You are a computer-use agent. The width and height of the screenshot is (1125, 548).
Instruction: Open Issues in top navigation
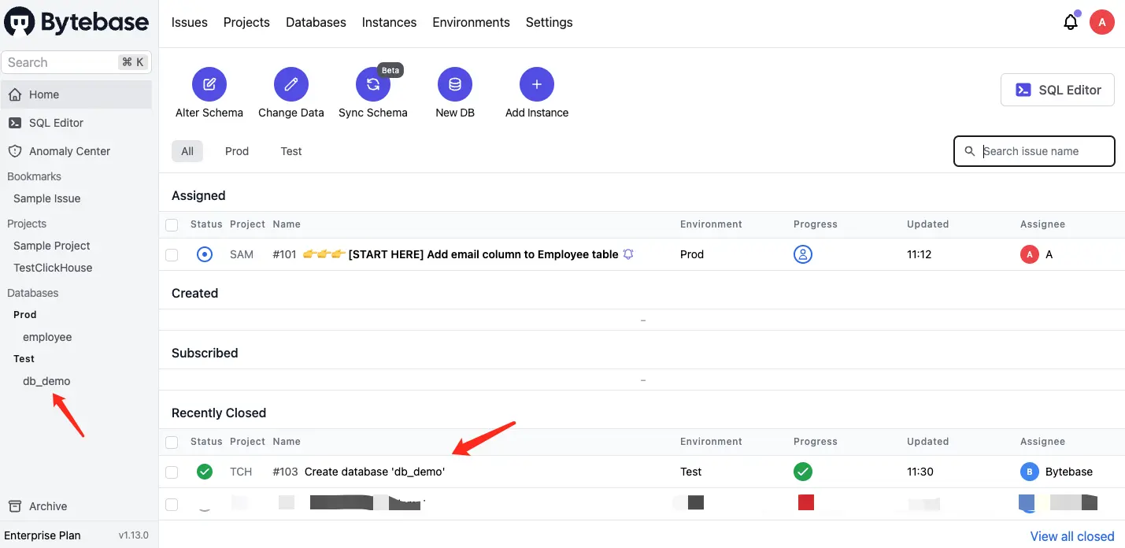pos(190,22)
